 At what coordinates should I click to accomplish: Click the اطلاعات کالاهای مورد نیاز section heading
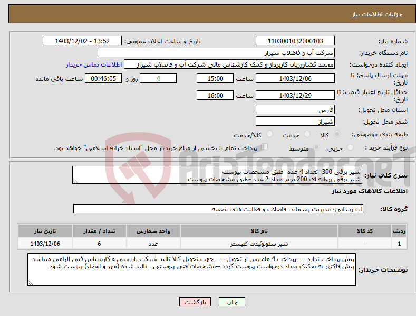(369, 191)
